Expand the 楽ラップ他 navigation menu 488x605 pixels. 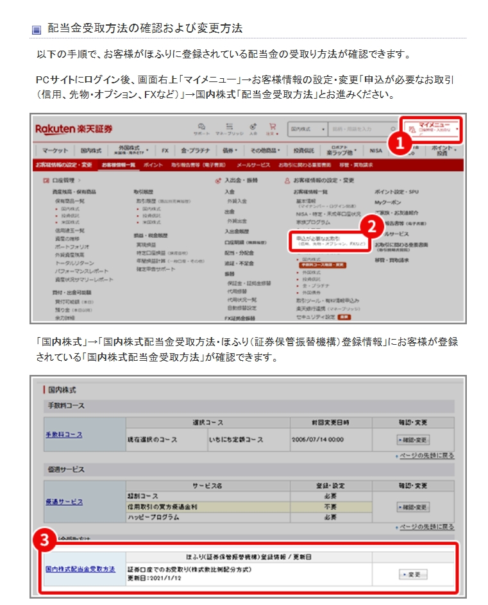pyautogui.click(x=341, y=151)
